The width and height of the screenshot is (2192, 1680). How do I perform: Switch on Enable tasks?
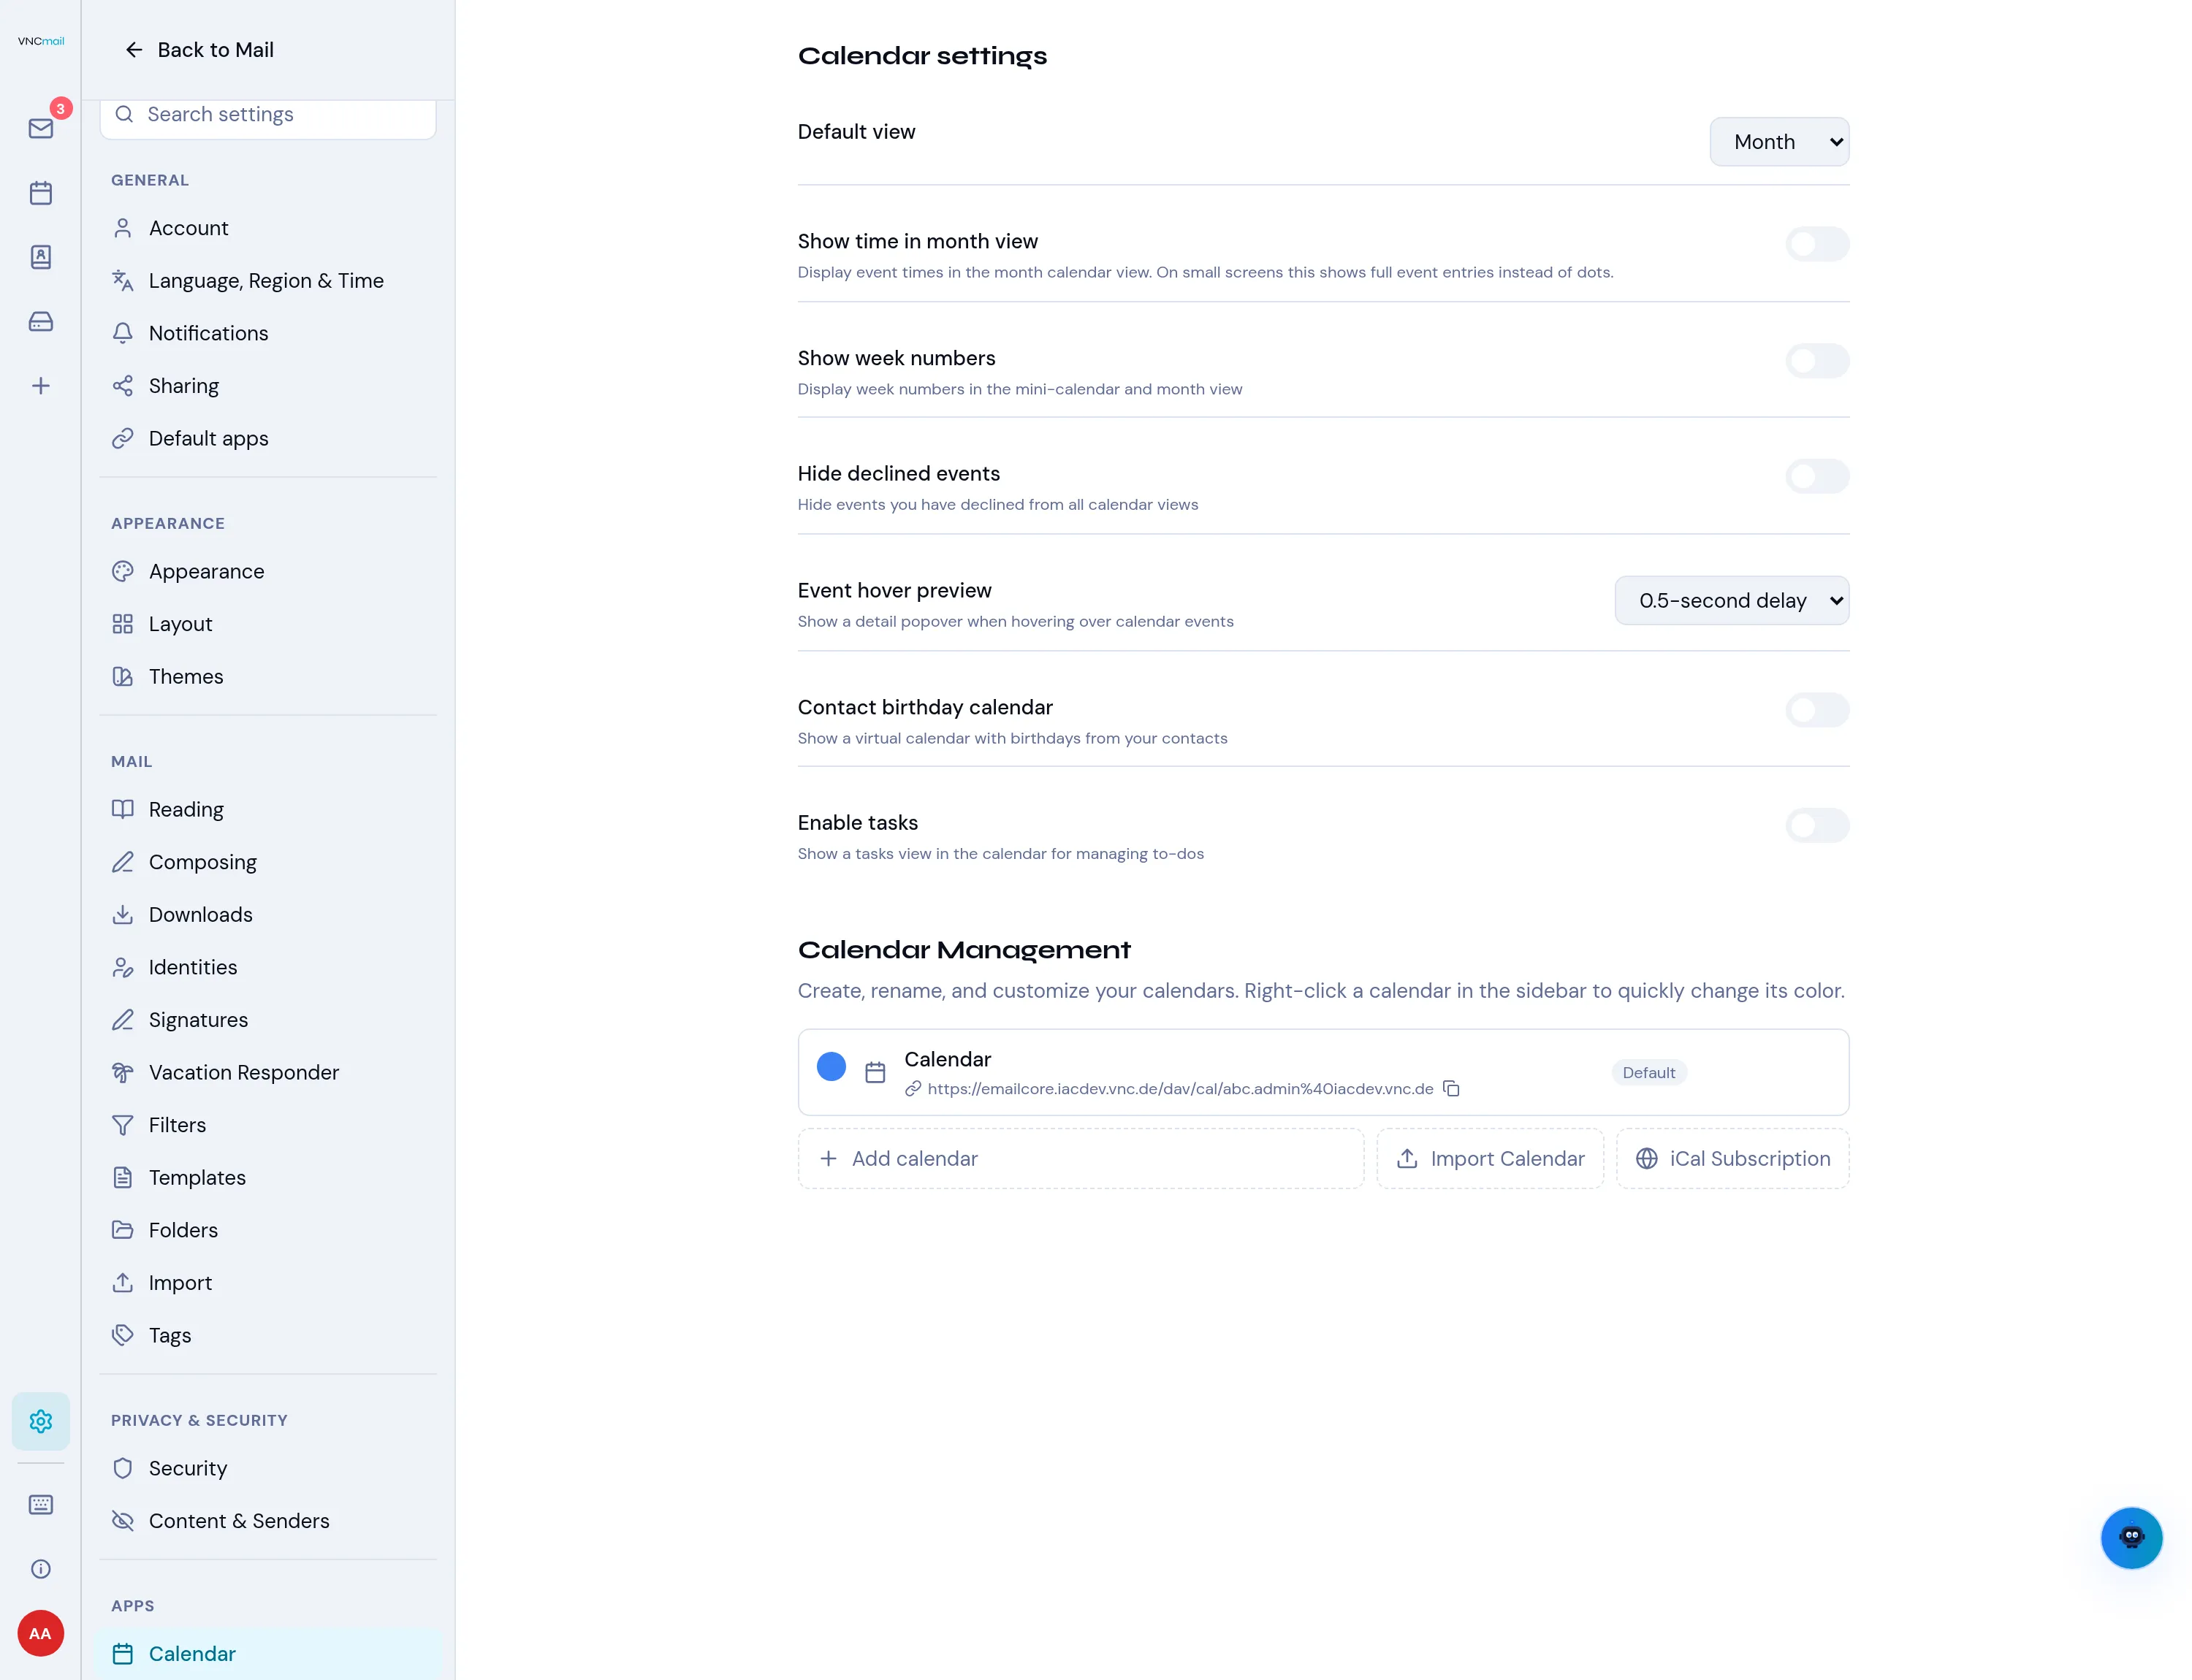[1817, 825]
